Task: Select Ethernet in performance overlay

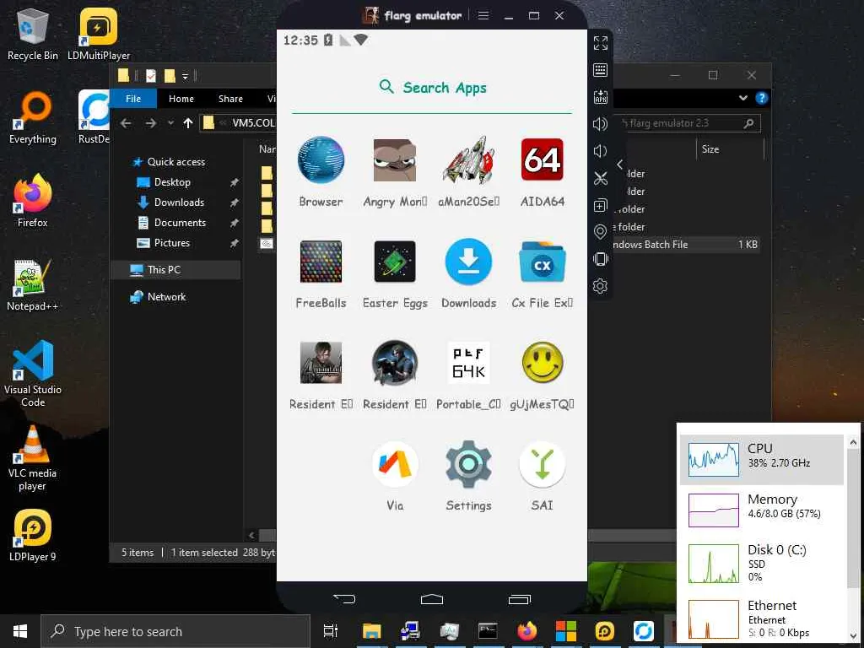Action: [762, 618]
